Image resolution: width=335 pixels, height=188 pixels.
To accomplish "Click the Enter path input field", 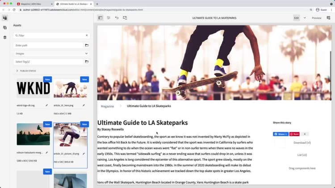I will coord(49,45).
